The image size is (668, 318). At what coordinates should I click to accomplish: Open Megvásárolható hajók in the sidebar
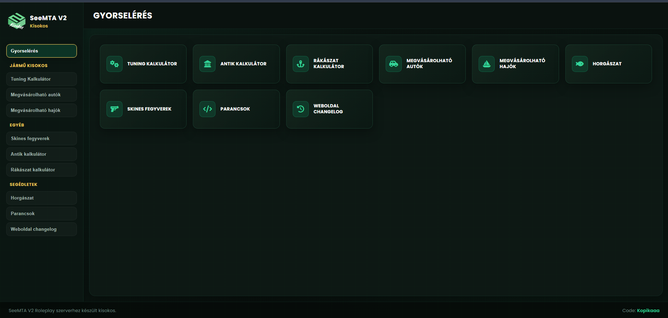pos(41,110)
